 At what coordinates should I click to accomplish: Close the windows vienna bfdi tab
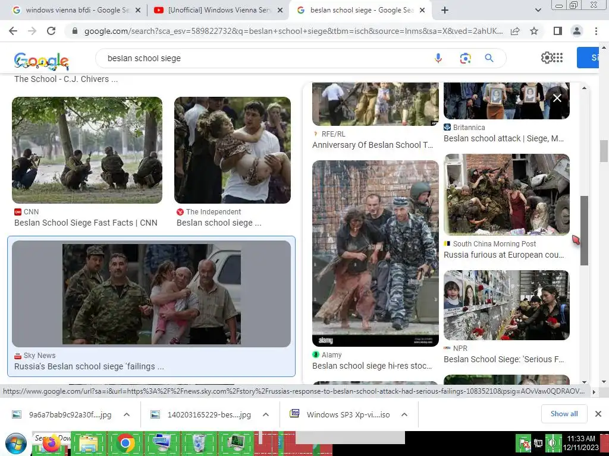[138, 11]
